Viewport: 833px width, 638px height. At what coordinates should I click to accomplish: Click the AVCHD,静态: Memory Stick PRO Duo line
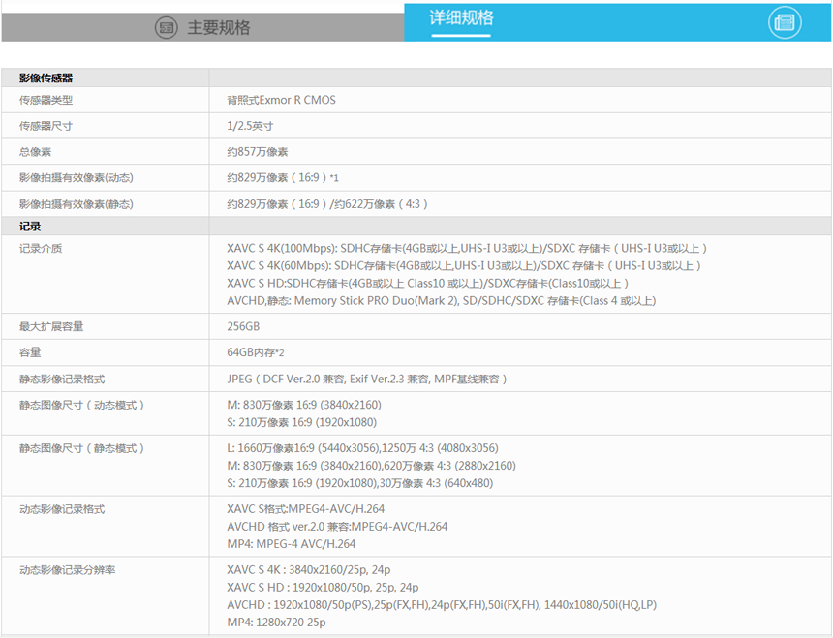[x=442, y=301]
